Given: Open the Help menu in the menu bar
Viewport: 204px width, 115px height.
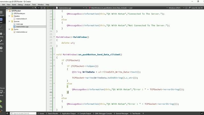Looking at the screenshot, I should pyautogui.click(x=47, y=4).
